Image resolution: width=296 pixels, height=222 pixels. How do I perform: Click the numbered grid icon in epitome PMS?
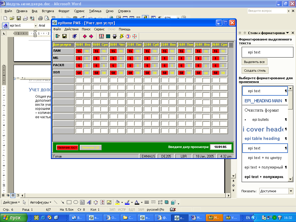click(101, 36)
